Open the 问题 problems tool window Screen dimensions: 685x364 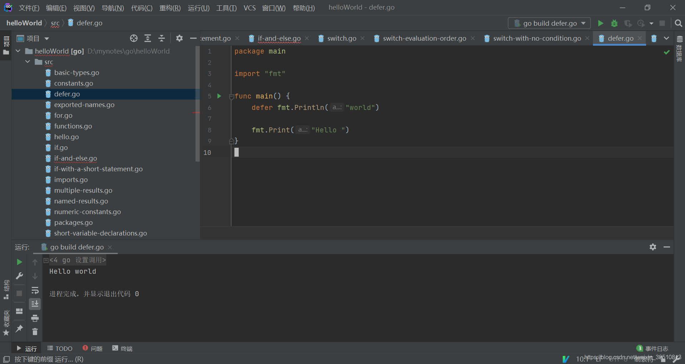coord(92,348)
